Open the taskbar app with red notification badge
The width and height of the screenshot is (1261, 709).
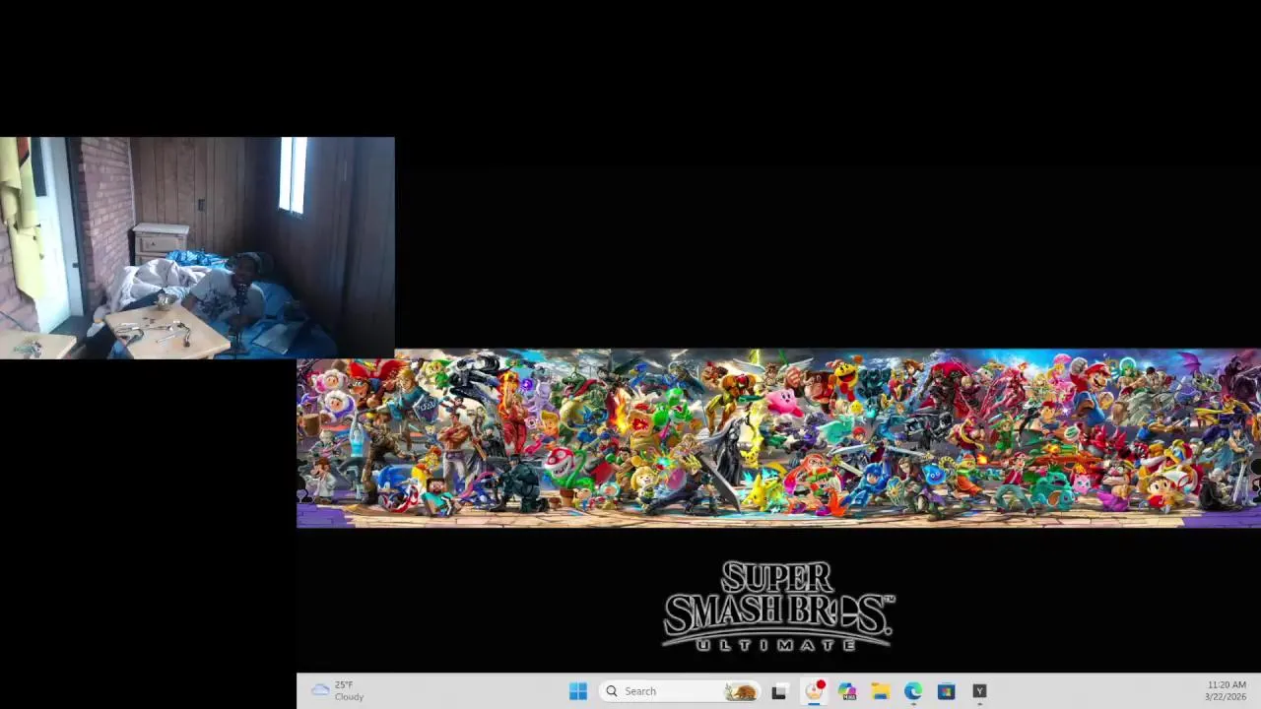[x=814, y=691]
